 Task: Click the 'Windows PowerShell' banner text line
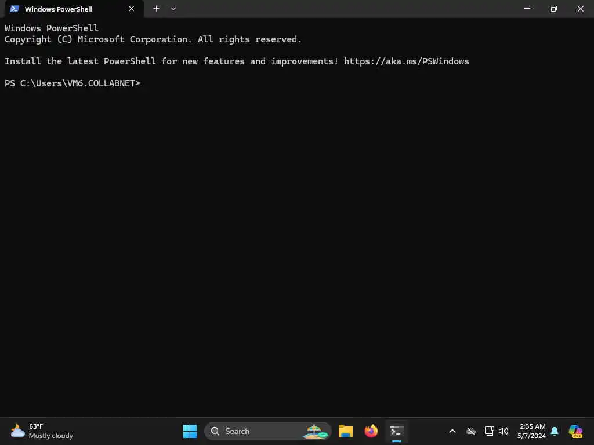[52, 28]
